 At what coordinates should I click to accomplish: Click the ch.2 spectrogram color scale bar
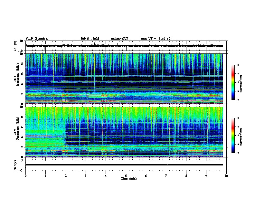pyautogui.click(x=233, y=136)
